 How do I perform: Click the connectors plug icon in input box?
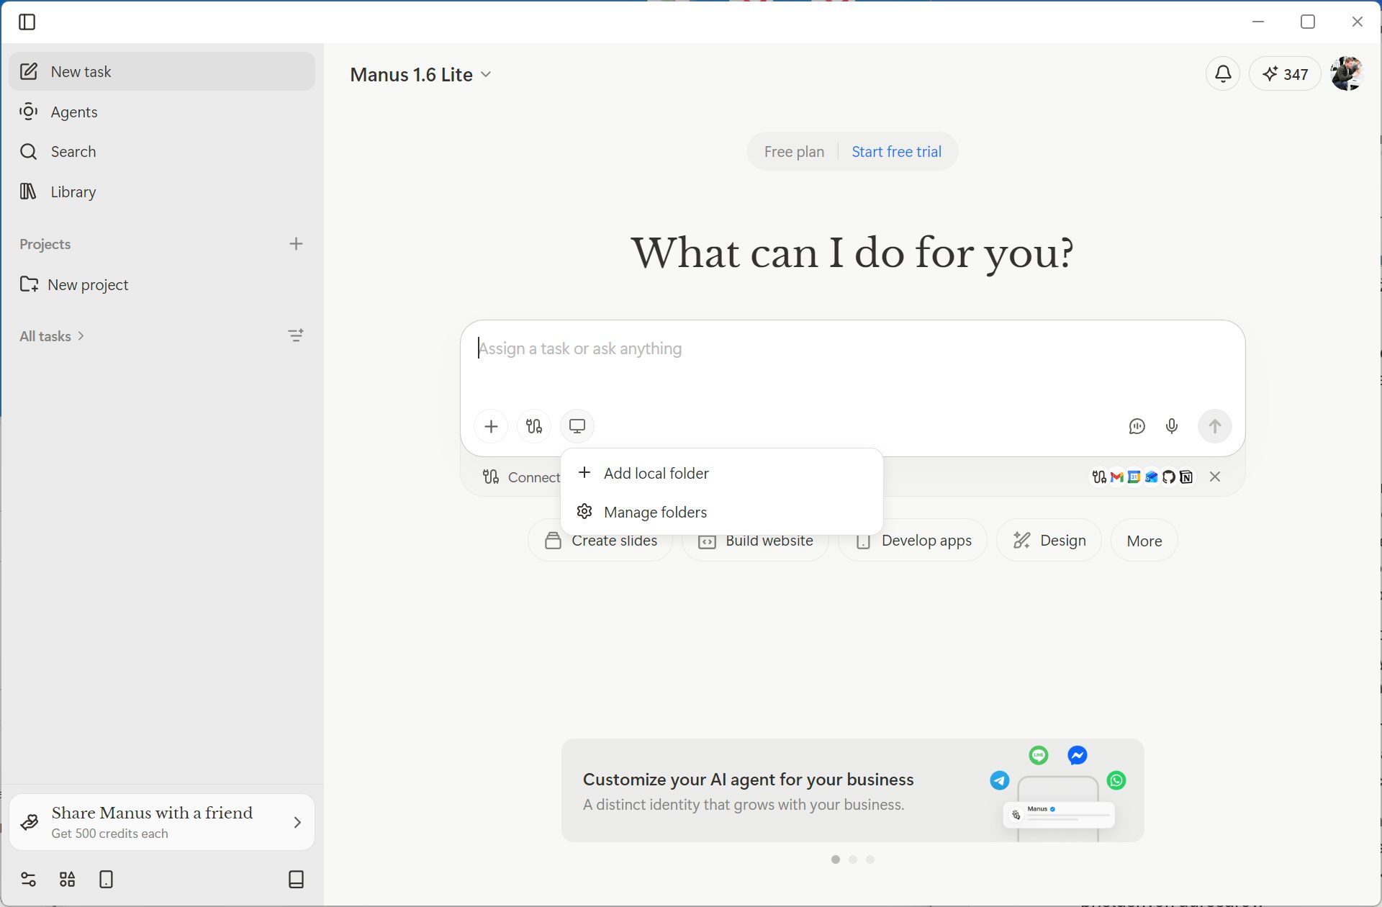[533, 426]
